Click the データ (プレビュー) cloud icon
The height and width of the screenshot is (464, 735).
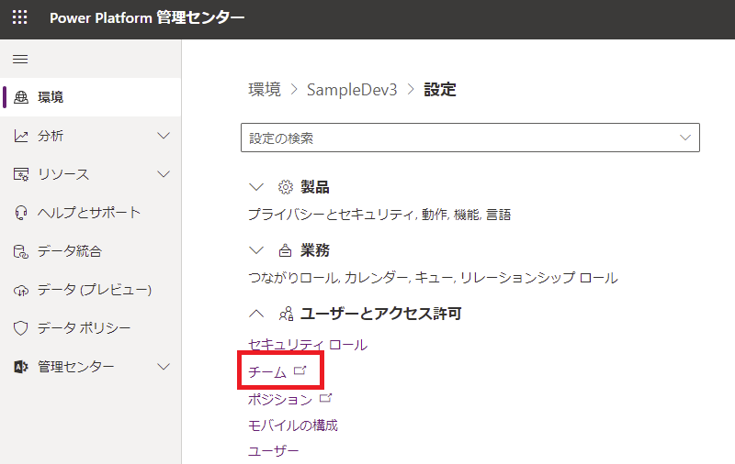(x=20, y=290)
